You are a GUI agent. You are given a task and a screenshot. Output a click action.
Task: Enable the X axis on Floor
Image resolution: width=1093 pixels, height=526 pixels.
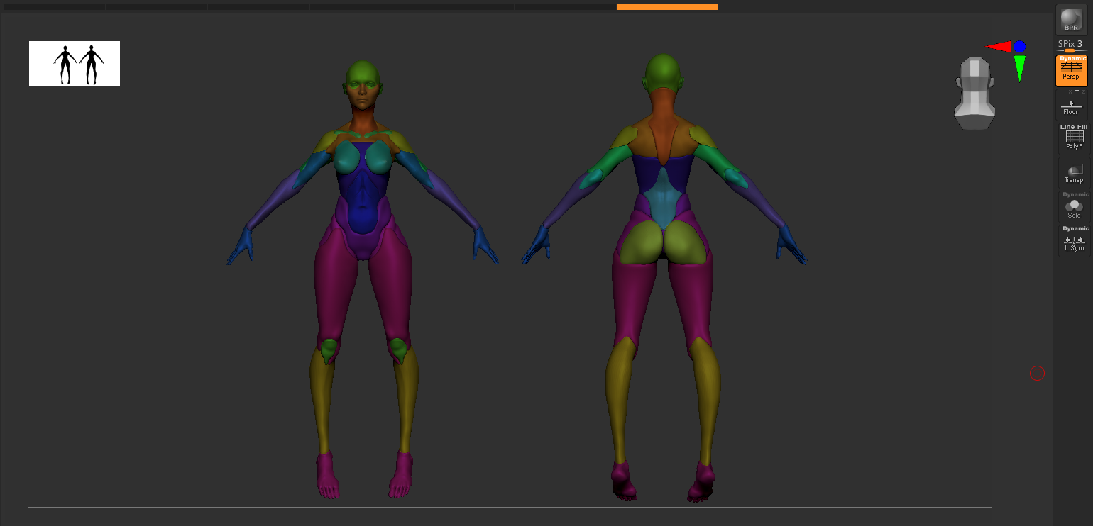coord(1070,91)
